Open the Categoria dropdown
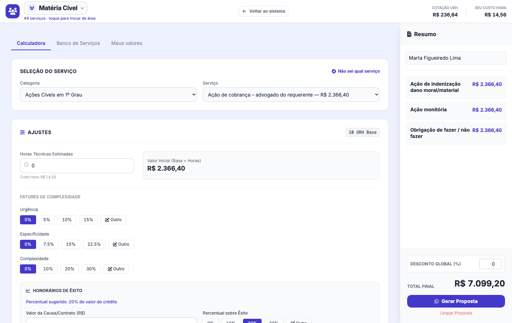 (108, 95)
